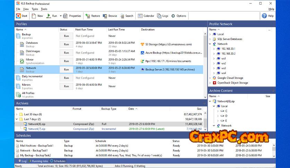Expand the Google Cloud Storage node
This screenshot has height=168, width=290.
pos(210,78)
